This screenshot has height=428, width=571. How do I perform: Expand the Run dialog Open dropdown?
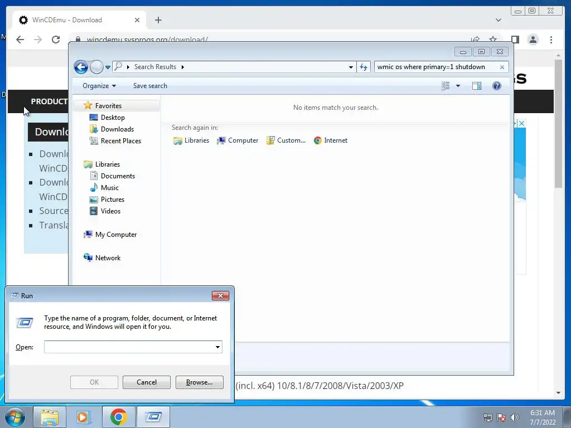(218, 347)
